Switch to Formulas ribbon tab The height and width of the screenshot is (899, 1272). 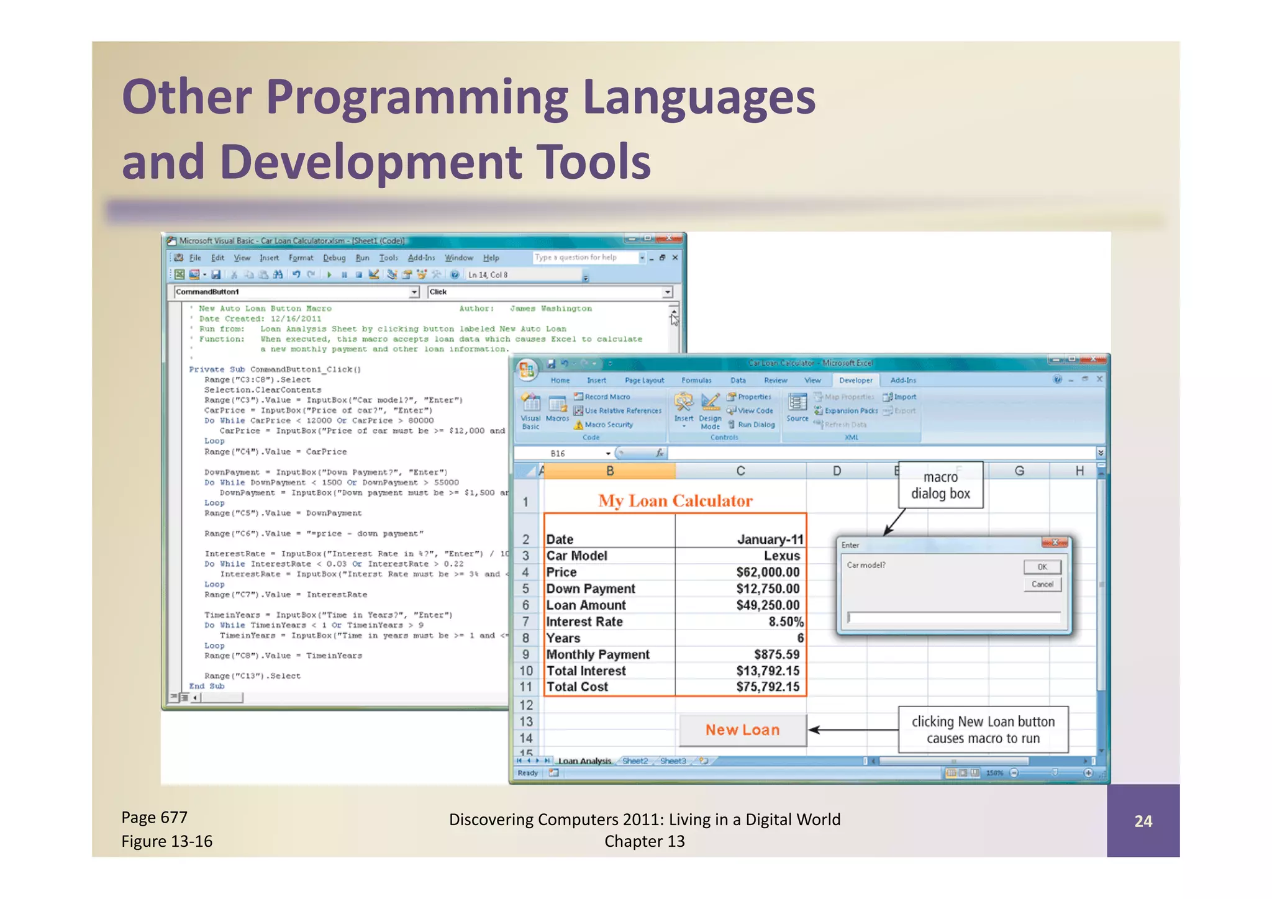[x=696, y=380]
